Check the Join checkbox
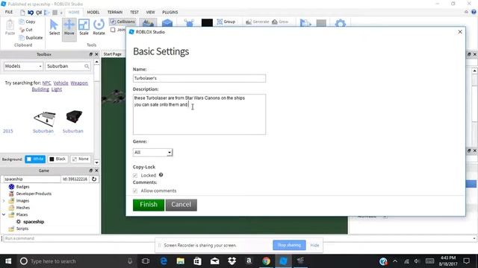The width and height of the screenshot is (478, 268). pyautogui.click(x=113, y=30)
